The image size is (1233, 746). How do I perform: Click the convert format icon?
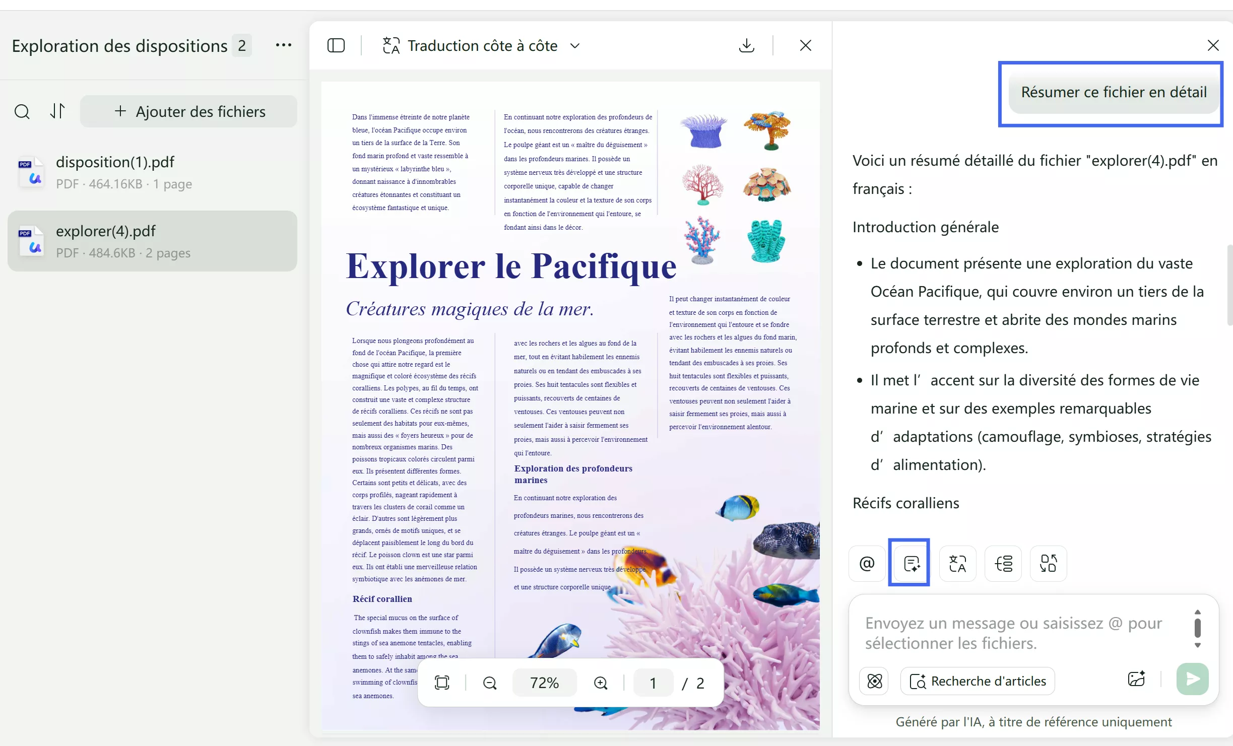point(1048,564)
